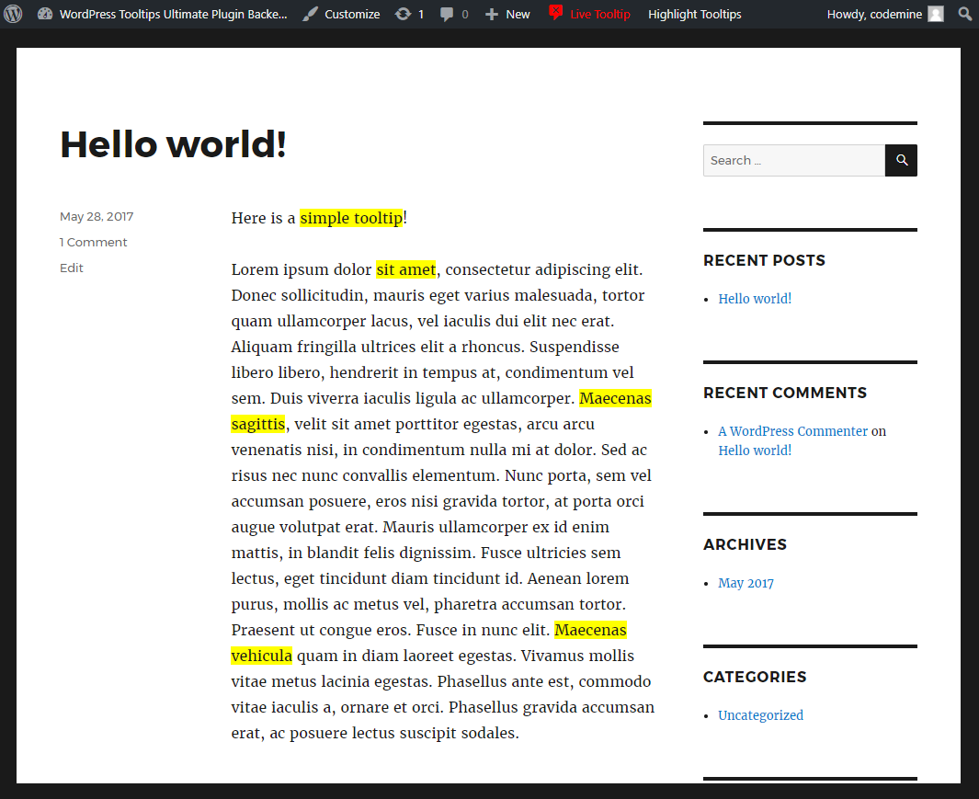
Task: Click the highlighted simple tooltip phrase
Action: coord(351,217)
